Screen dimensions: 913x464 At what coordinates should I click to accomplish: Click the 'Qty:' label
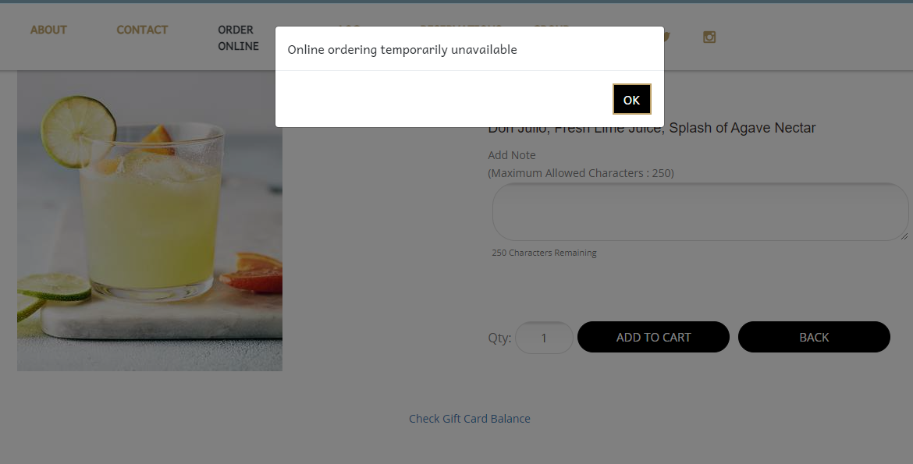click(499, 338)
